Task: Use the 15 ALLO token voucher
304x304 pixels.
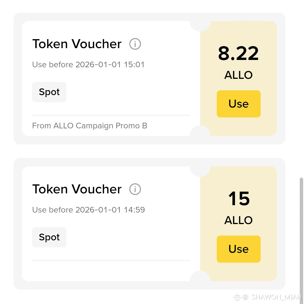Action: coord(238,249)
